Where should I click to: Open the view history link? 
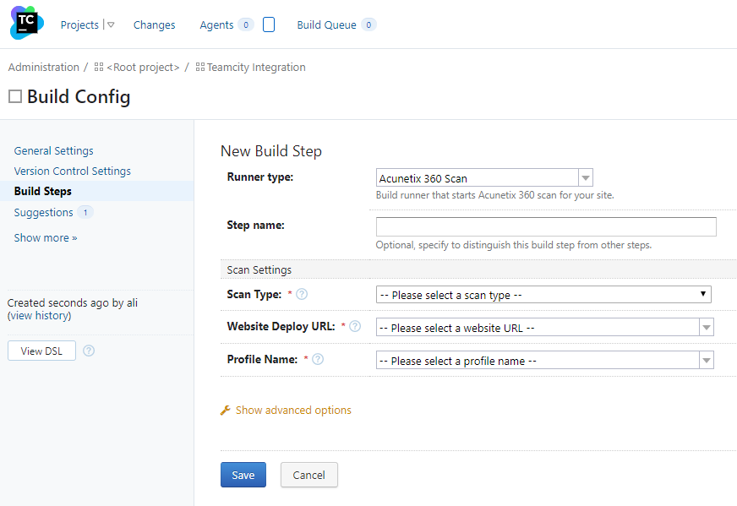[x=40, y=316]
